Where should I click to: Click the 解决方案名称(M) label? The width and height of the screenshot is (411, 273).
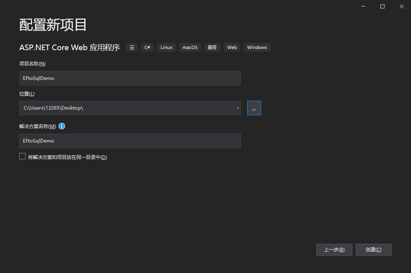pos(38,126)
